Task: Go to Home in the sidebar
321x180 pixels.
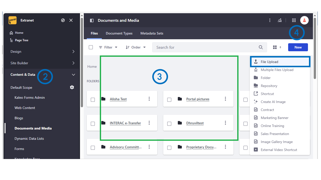Action: coord(17,33)
